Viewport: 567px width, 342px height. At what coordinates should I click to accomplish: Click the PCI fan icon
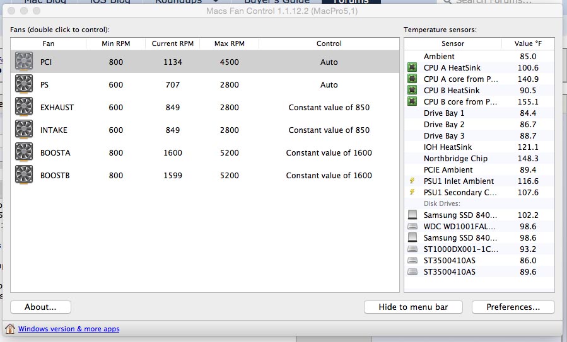24,61
